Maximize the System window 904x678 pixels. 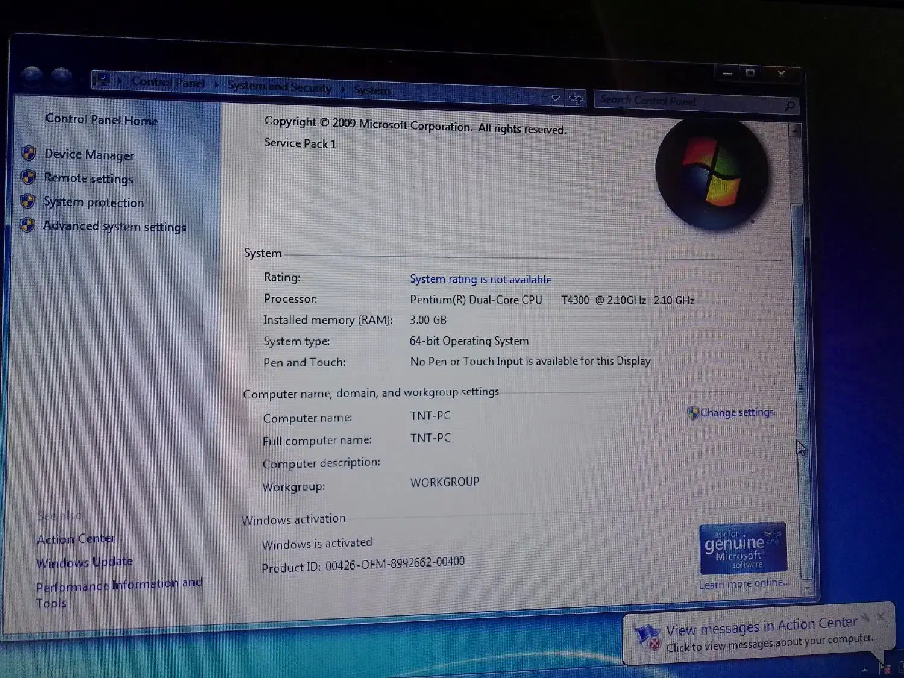[750, 73]
